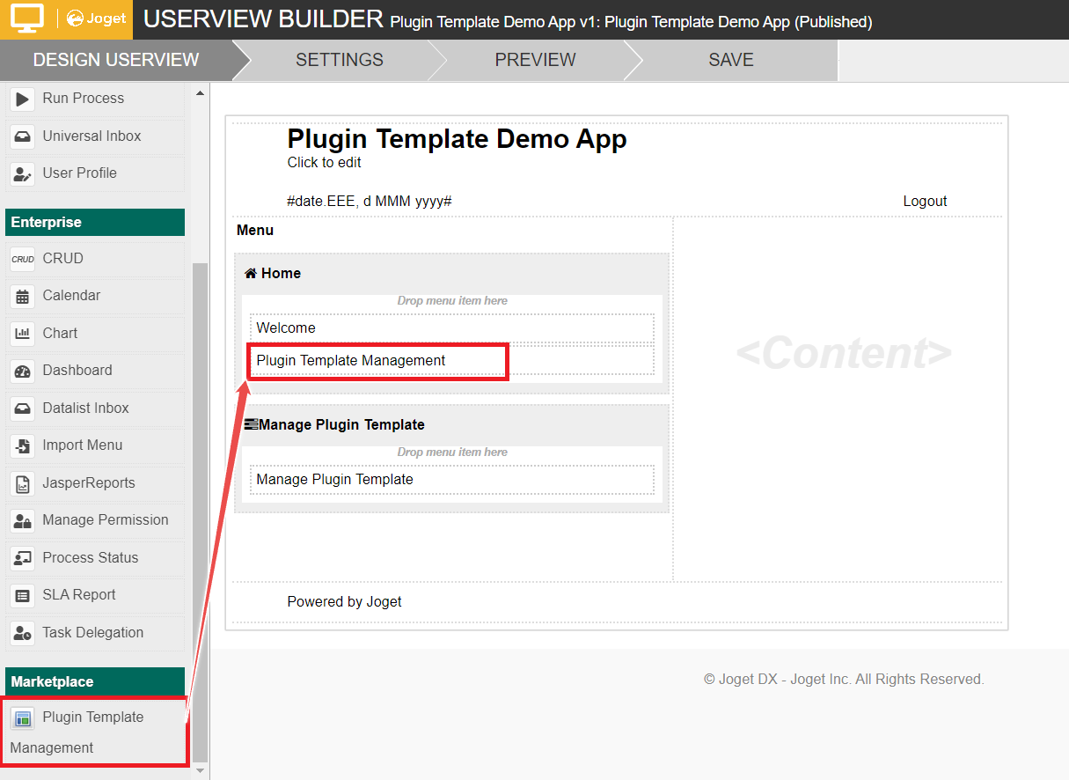Click the Datalist Inbox label
1069x780 pixels.
pyautogui.click(x=85, y=408)
